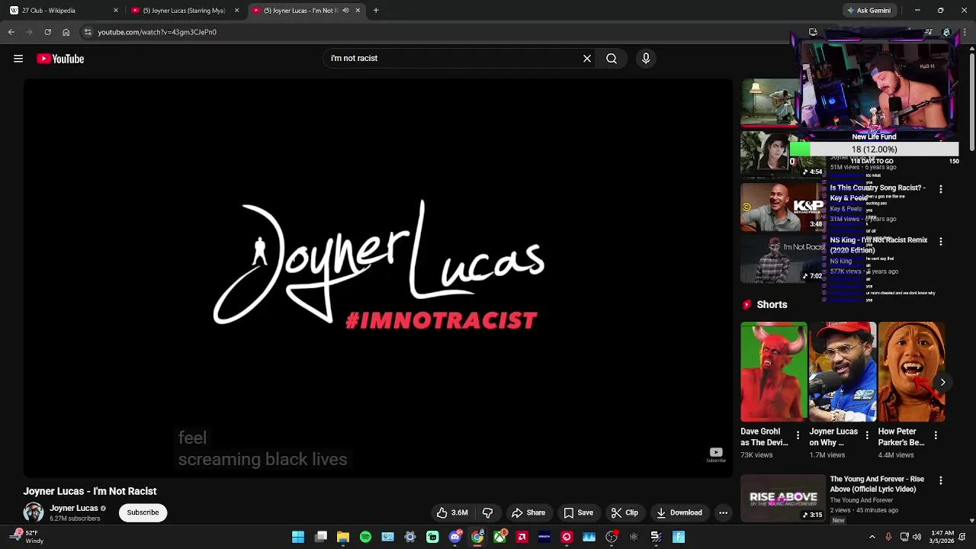Mute the audio-playing tab via speaker icon
976x549 pixels.
[345, 11]
